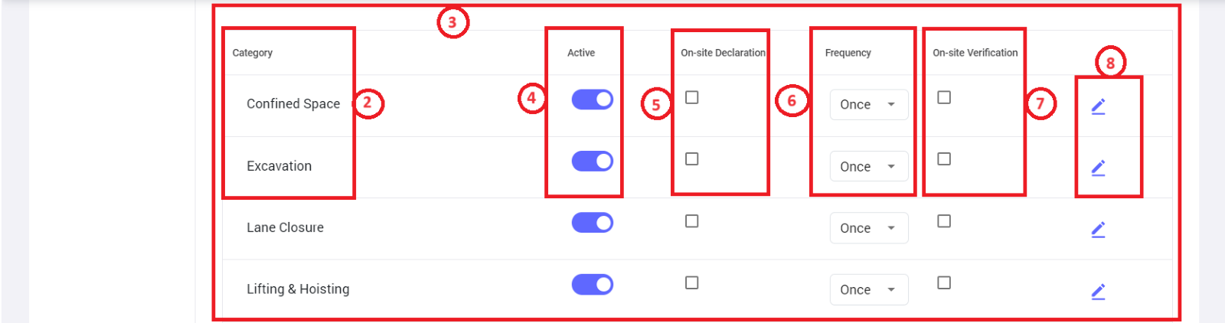The width and height of the screenshot is (1225, 323).
Task: Change Frequency for Lane Closure
Action: click(868, 228)
